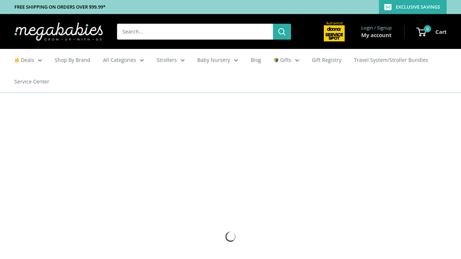This screenshot has width=461, height=259.
Task: Click the cart item count badge
Action: click(428, 28)
